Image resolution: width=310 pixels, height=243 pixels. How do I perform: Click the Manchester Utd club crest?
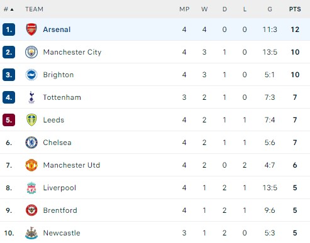click(x=31, y=165)
